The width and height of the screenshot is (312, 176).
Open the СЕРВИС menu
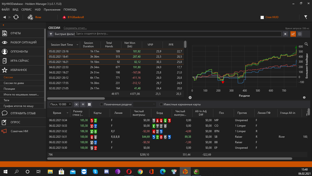click(26, 9)
